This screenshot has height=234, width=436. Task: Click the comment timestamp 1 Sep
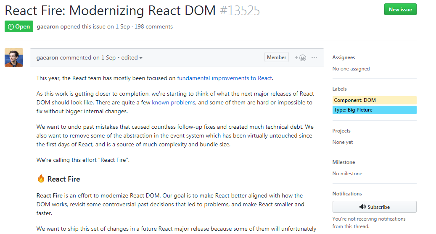pyautogui.click(x=108, y=57)
